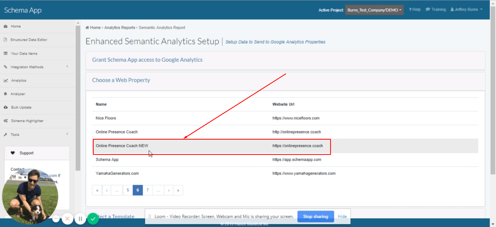The image size is (496, 227).
Task: Click the Website Url column header
Action: pyautogui.click(x=283, y=104)
